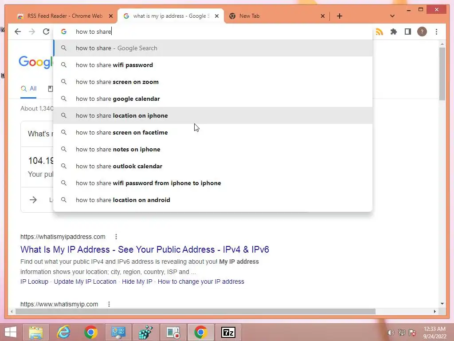The image size is (454, 341).
Task: Select 'how to share screen on zoom'
Action: [x=213, y=82]
